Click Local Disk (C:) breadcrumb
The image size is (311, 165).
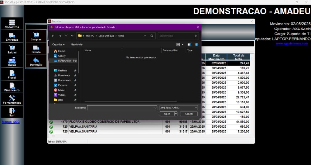pyautogui.click(x=106, y=36)
